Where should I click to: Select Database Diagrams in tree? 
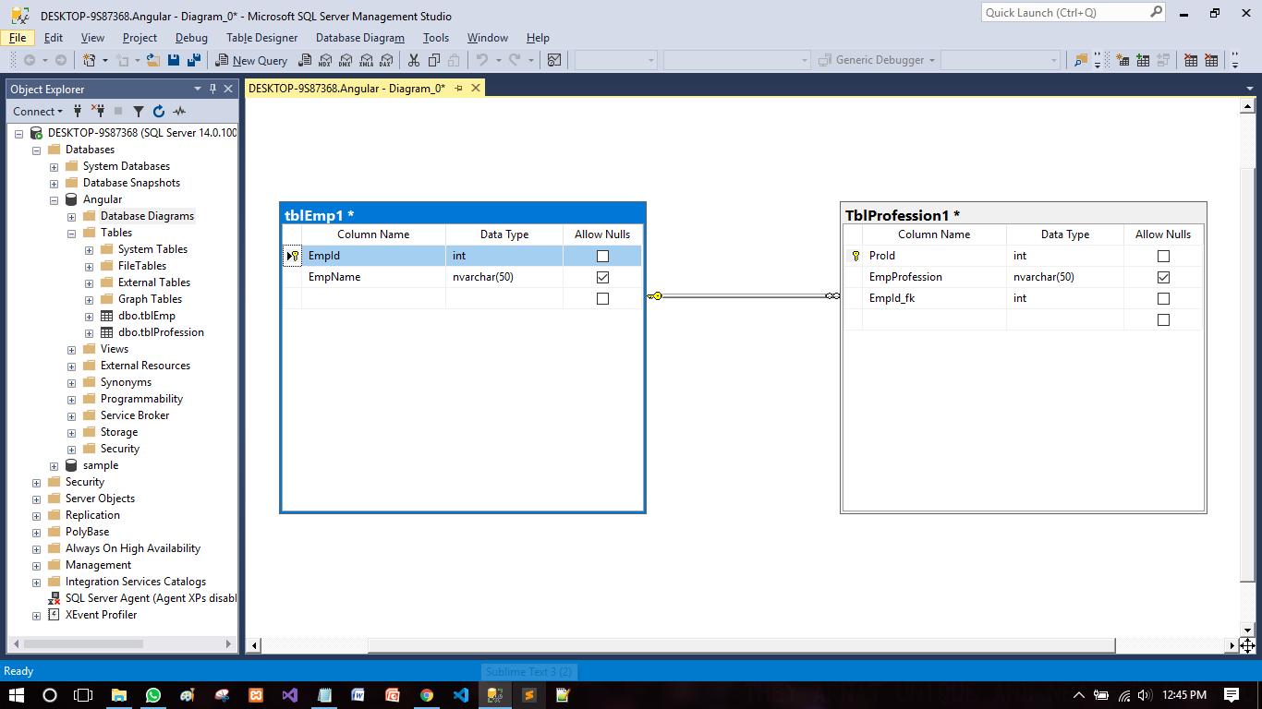pyautogui.click(x=147, y=216)
